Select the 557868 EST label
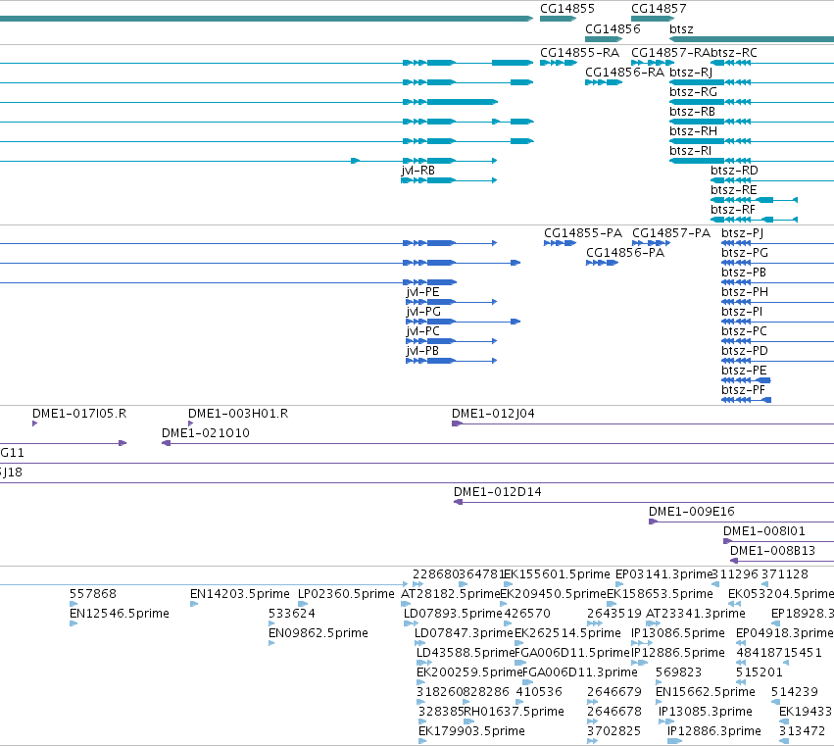 [x=92, y=594]
